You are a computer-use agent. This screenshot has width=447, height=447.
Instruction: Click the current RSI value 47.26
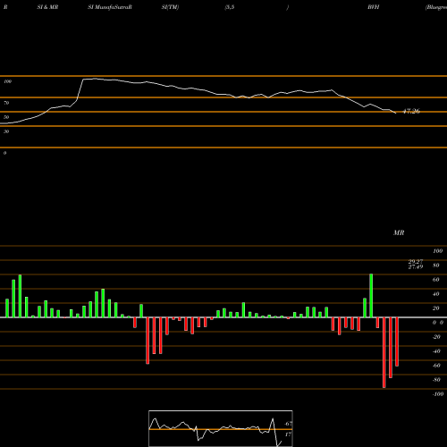[x=411, y=111]
